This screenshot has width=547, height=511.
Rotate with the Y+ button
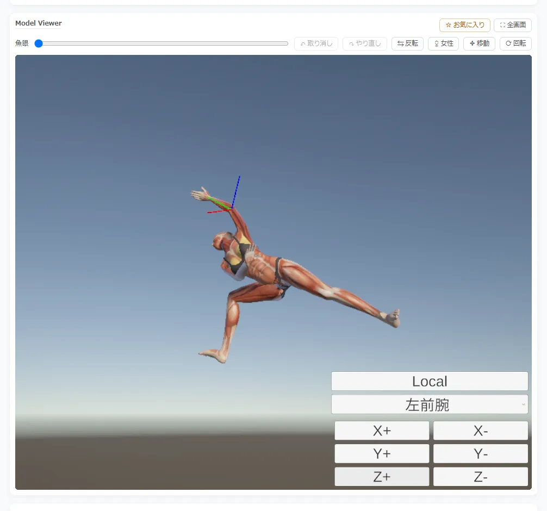[x=382, y=454]
